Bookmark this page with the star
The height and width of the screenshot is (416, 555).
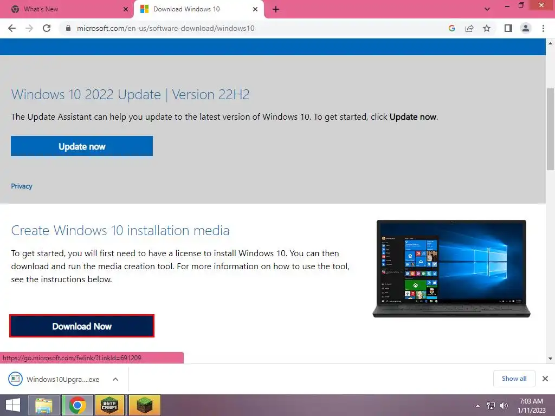pos(487,28)
